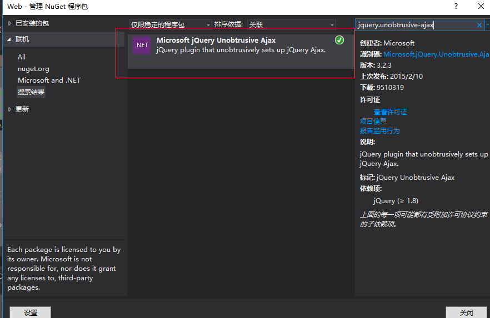490x318 pixels.
Task: Select the All source item
Action: click(x=22, y=57)
